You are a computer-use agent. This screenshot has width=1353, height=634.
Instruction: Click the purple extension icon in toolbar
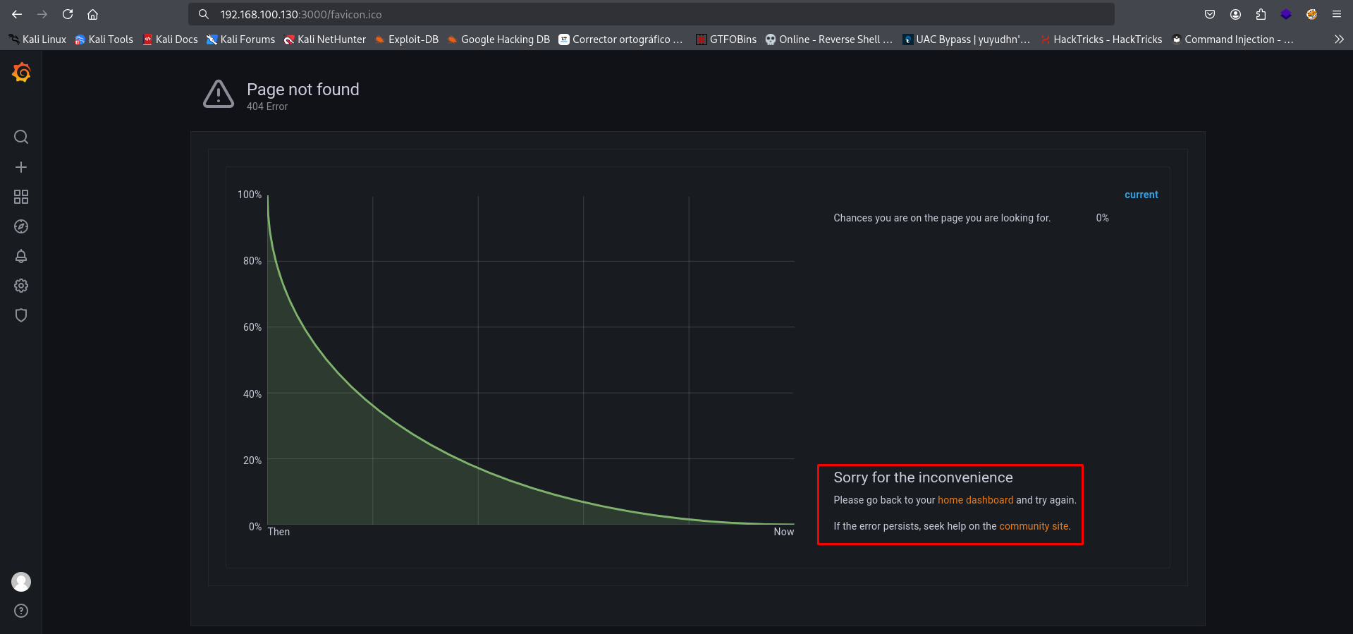tap(1286, 14)
